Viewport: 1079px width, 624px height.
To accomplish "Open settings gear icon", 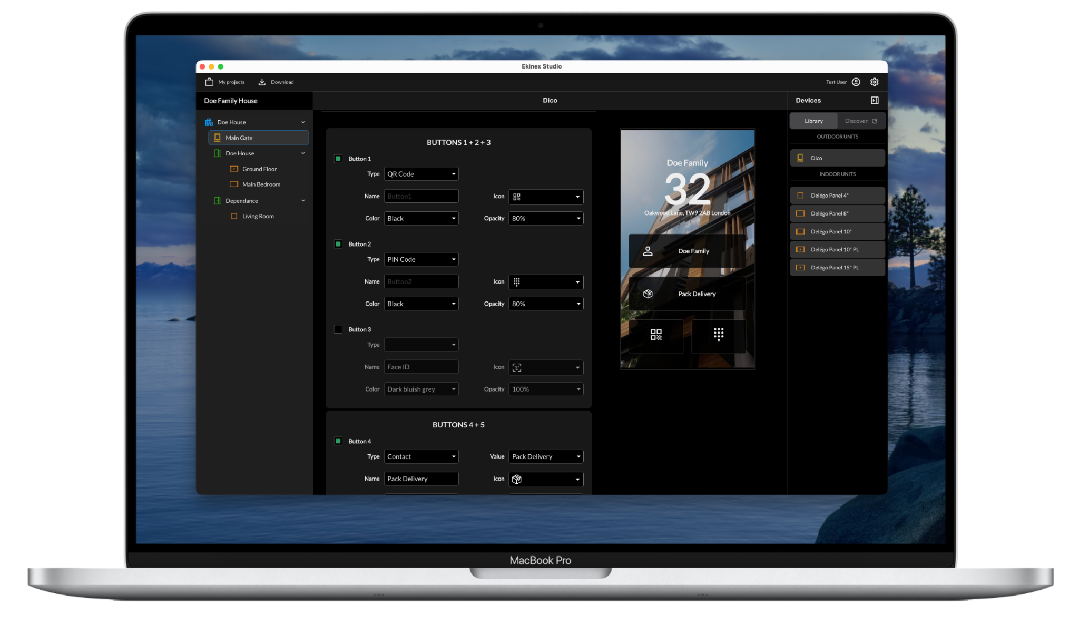I will click(875, 82).
